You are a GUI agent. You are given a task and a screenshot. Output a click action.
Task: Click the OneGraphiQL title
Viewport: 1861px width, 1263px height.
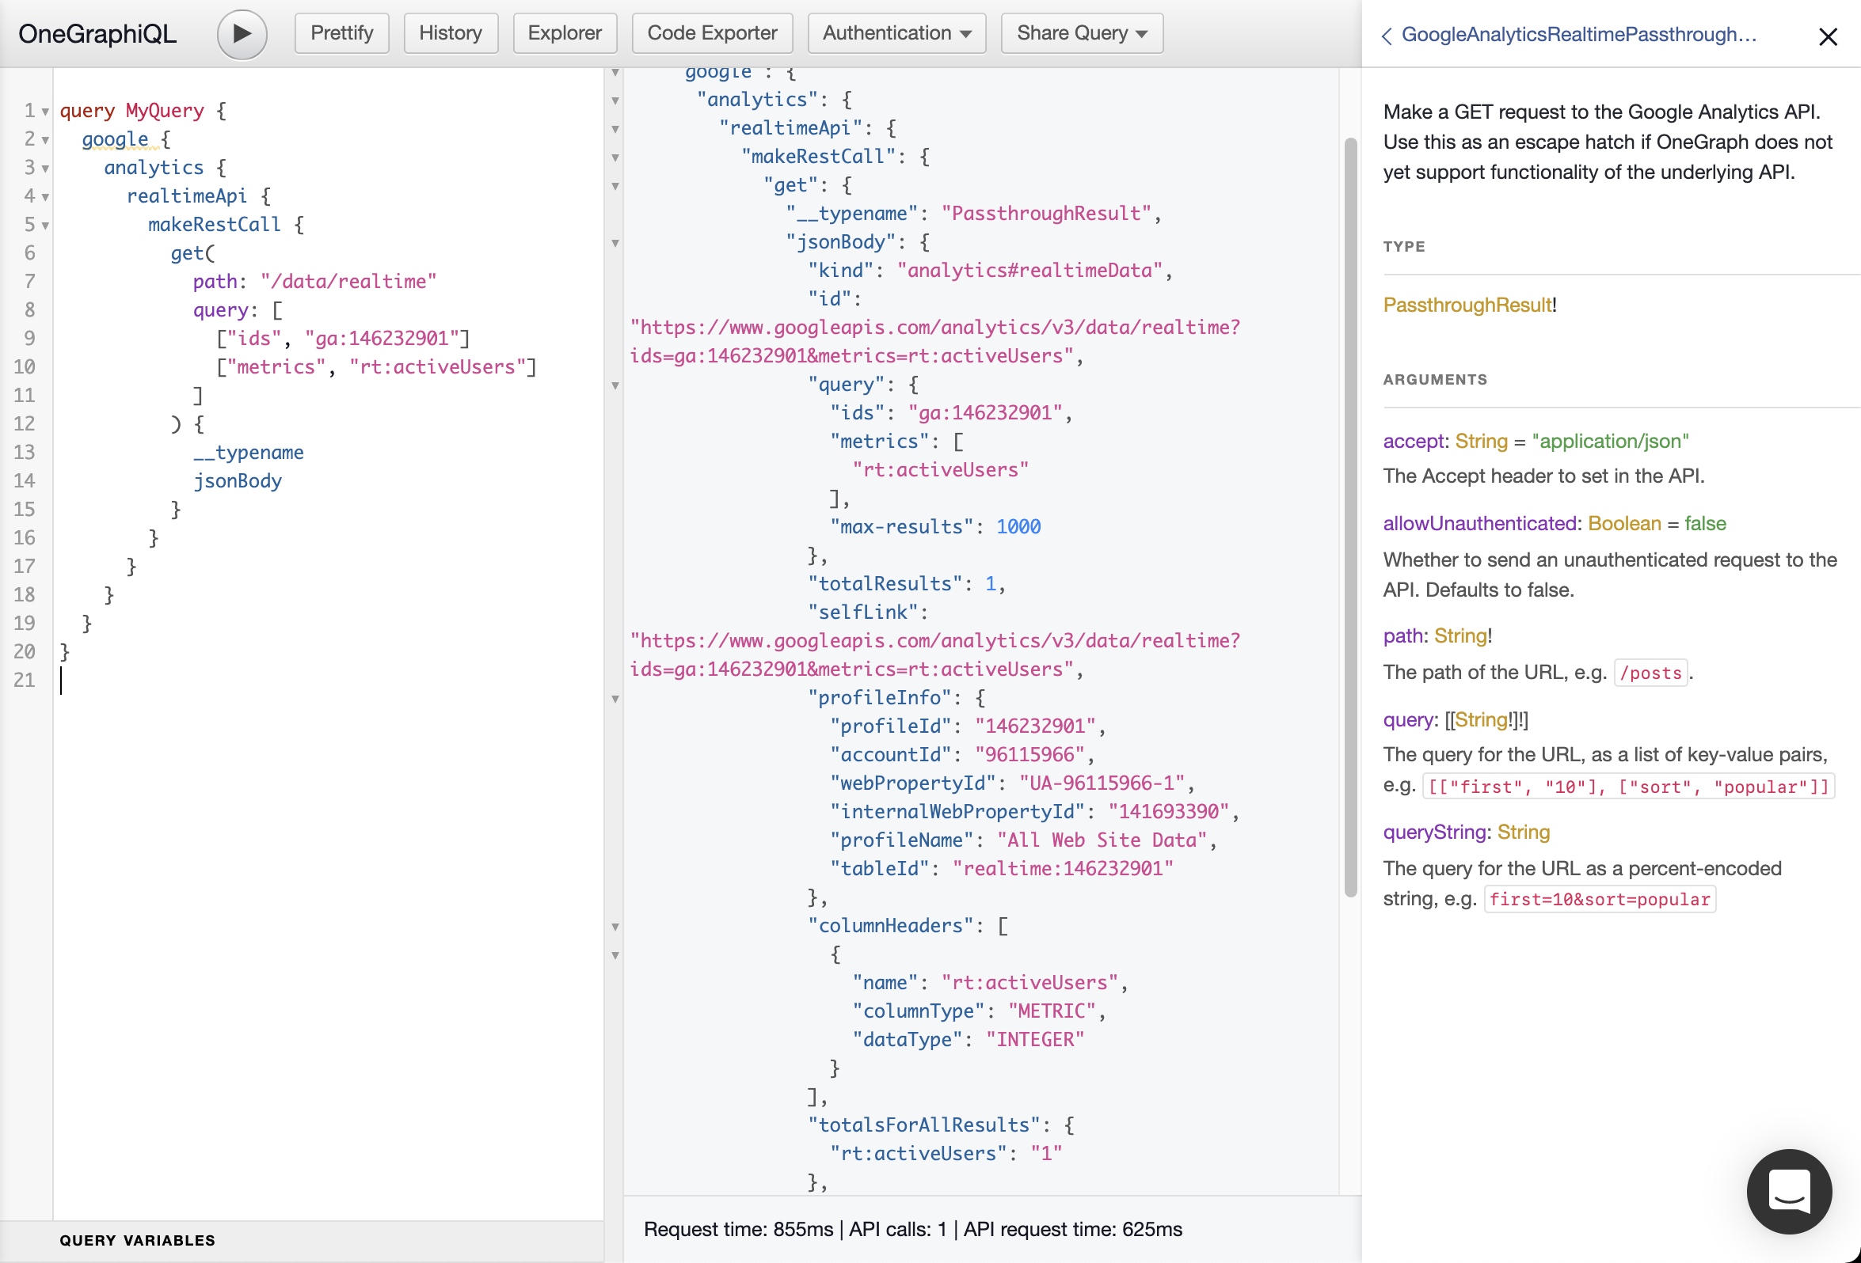97,33
